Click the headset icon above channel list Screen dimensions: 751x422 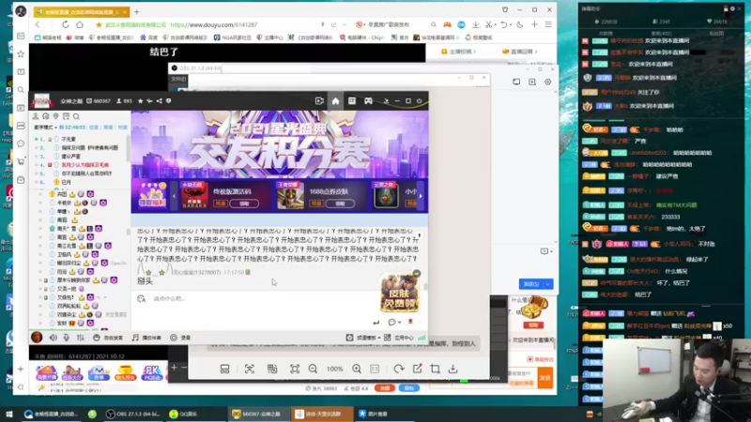(46, 116)
